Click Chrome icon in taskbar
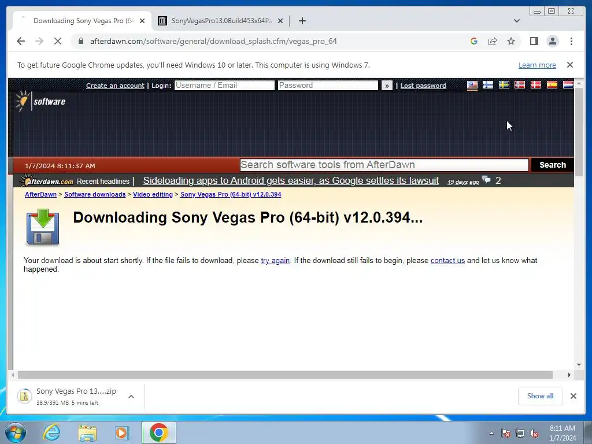 [158, 432]
